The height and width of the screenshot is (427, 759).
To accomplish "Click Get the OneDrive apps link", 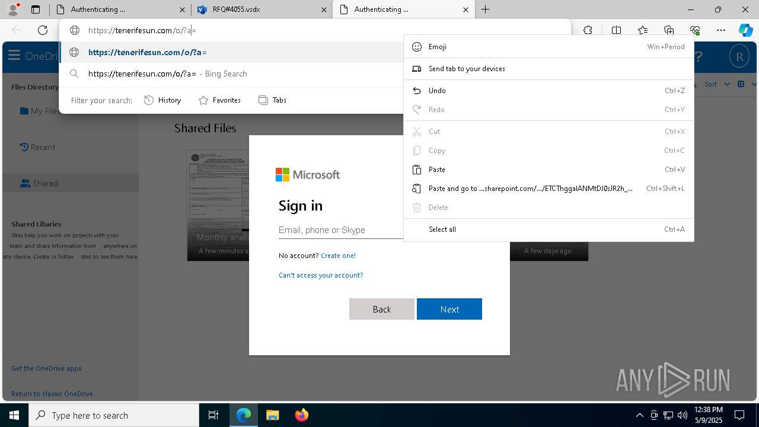I will pos(46,368).
